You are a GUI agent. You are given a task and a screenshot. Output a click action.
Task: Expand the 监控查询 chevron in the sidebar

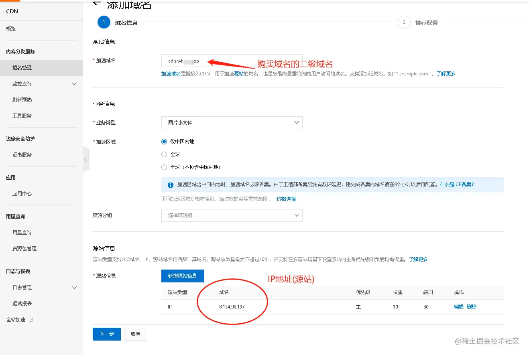(74, 84)
